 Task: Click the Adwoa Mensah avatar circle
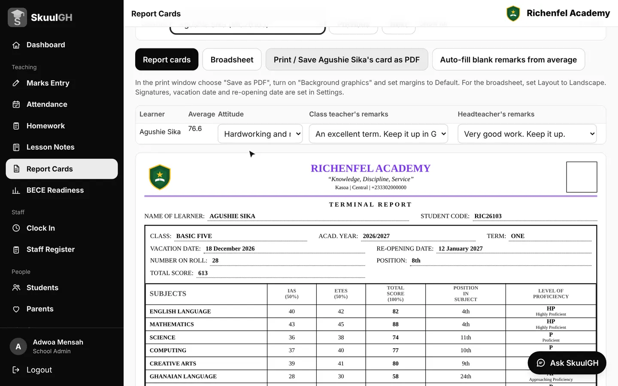point(18,347)
